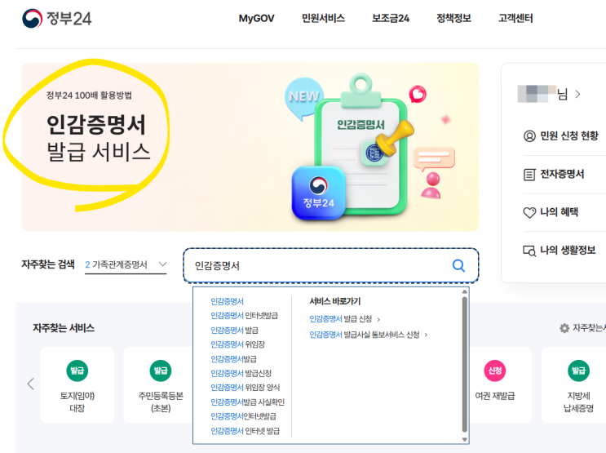
Task: Choose suggestion 인감증명서 위임장 양식
Action: coord(245,388)
